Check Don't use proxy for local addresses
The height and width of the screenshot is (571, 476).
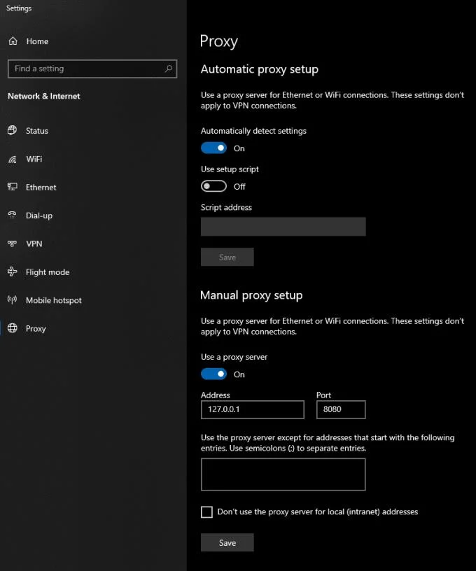pos(206,512)
